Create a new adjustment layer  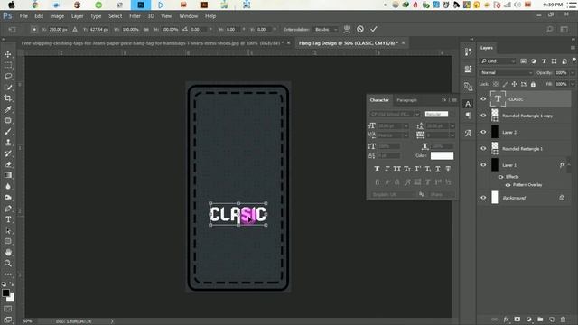pos(529,319)
